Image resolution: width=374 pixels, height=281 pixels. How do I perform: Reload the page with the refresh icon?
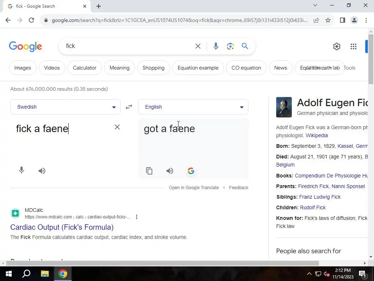31,20
